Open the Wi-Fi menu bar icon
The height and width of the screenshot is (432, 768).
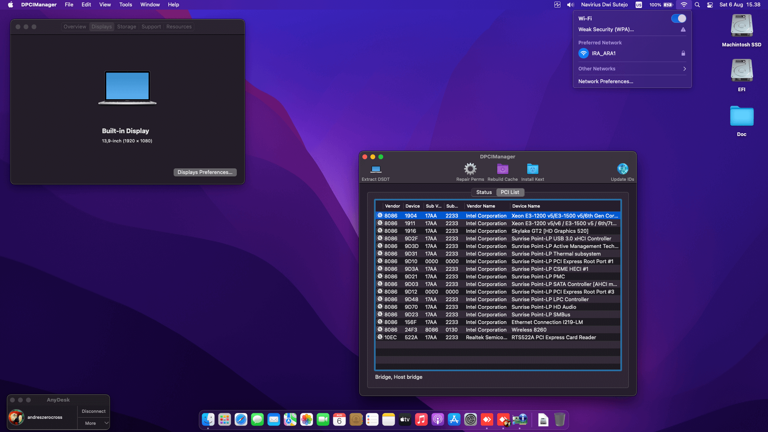(x=684, y=5)
